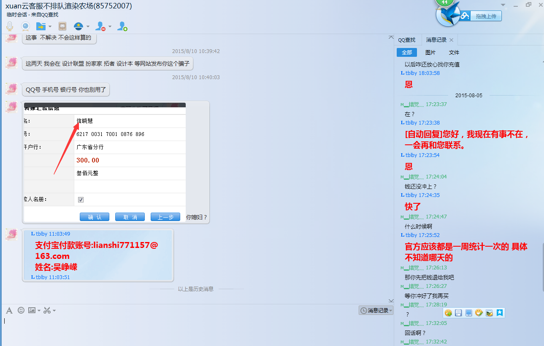Screen dimensions: 544x346
Task: Click the card number 6217 0031 7001 0876 896
Action: click(111, 134)
